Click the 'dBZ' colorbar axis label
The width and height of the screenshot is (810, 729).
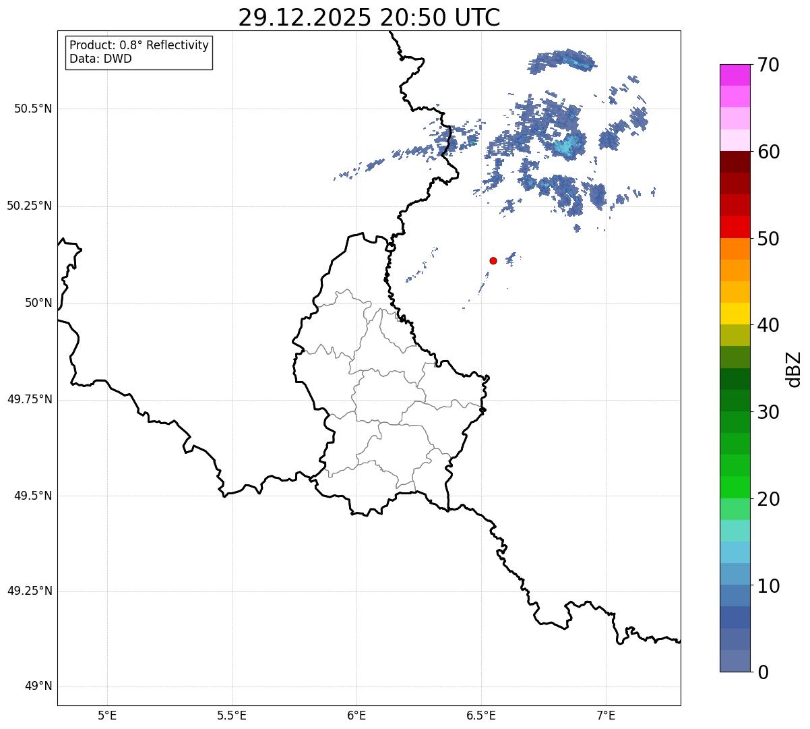click(x=794, y=368)
